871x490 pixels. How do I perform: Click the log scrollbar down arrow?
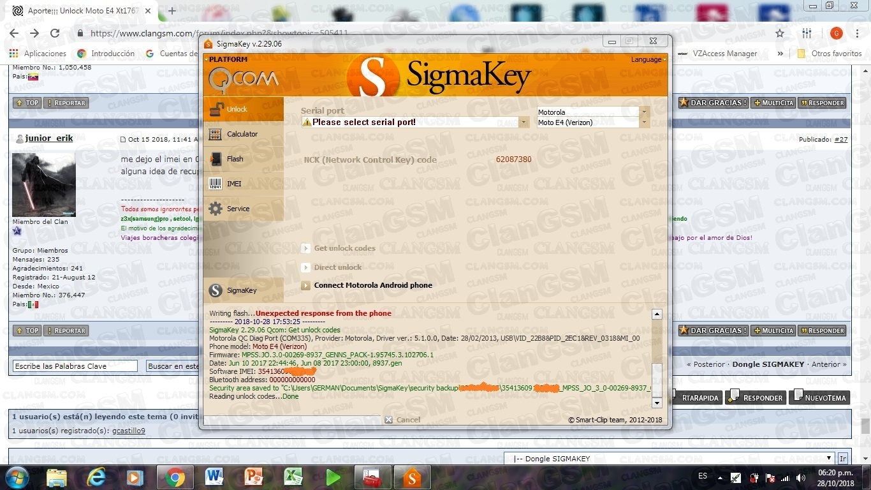[x=657, y=403]
